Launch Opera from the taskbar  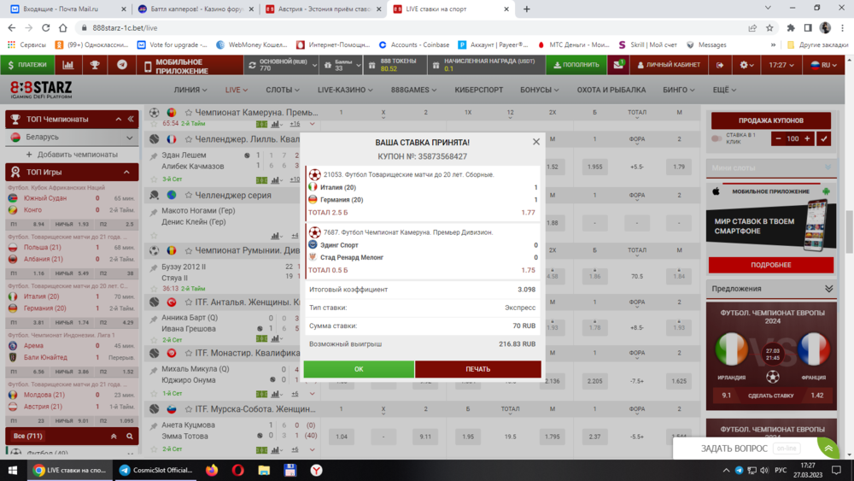pyautogui.click(x=238, y=470)
